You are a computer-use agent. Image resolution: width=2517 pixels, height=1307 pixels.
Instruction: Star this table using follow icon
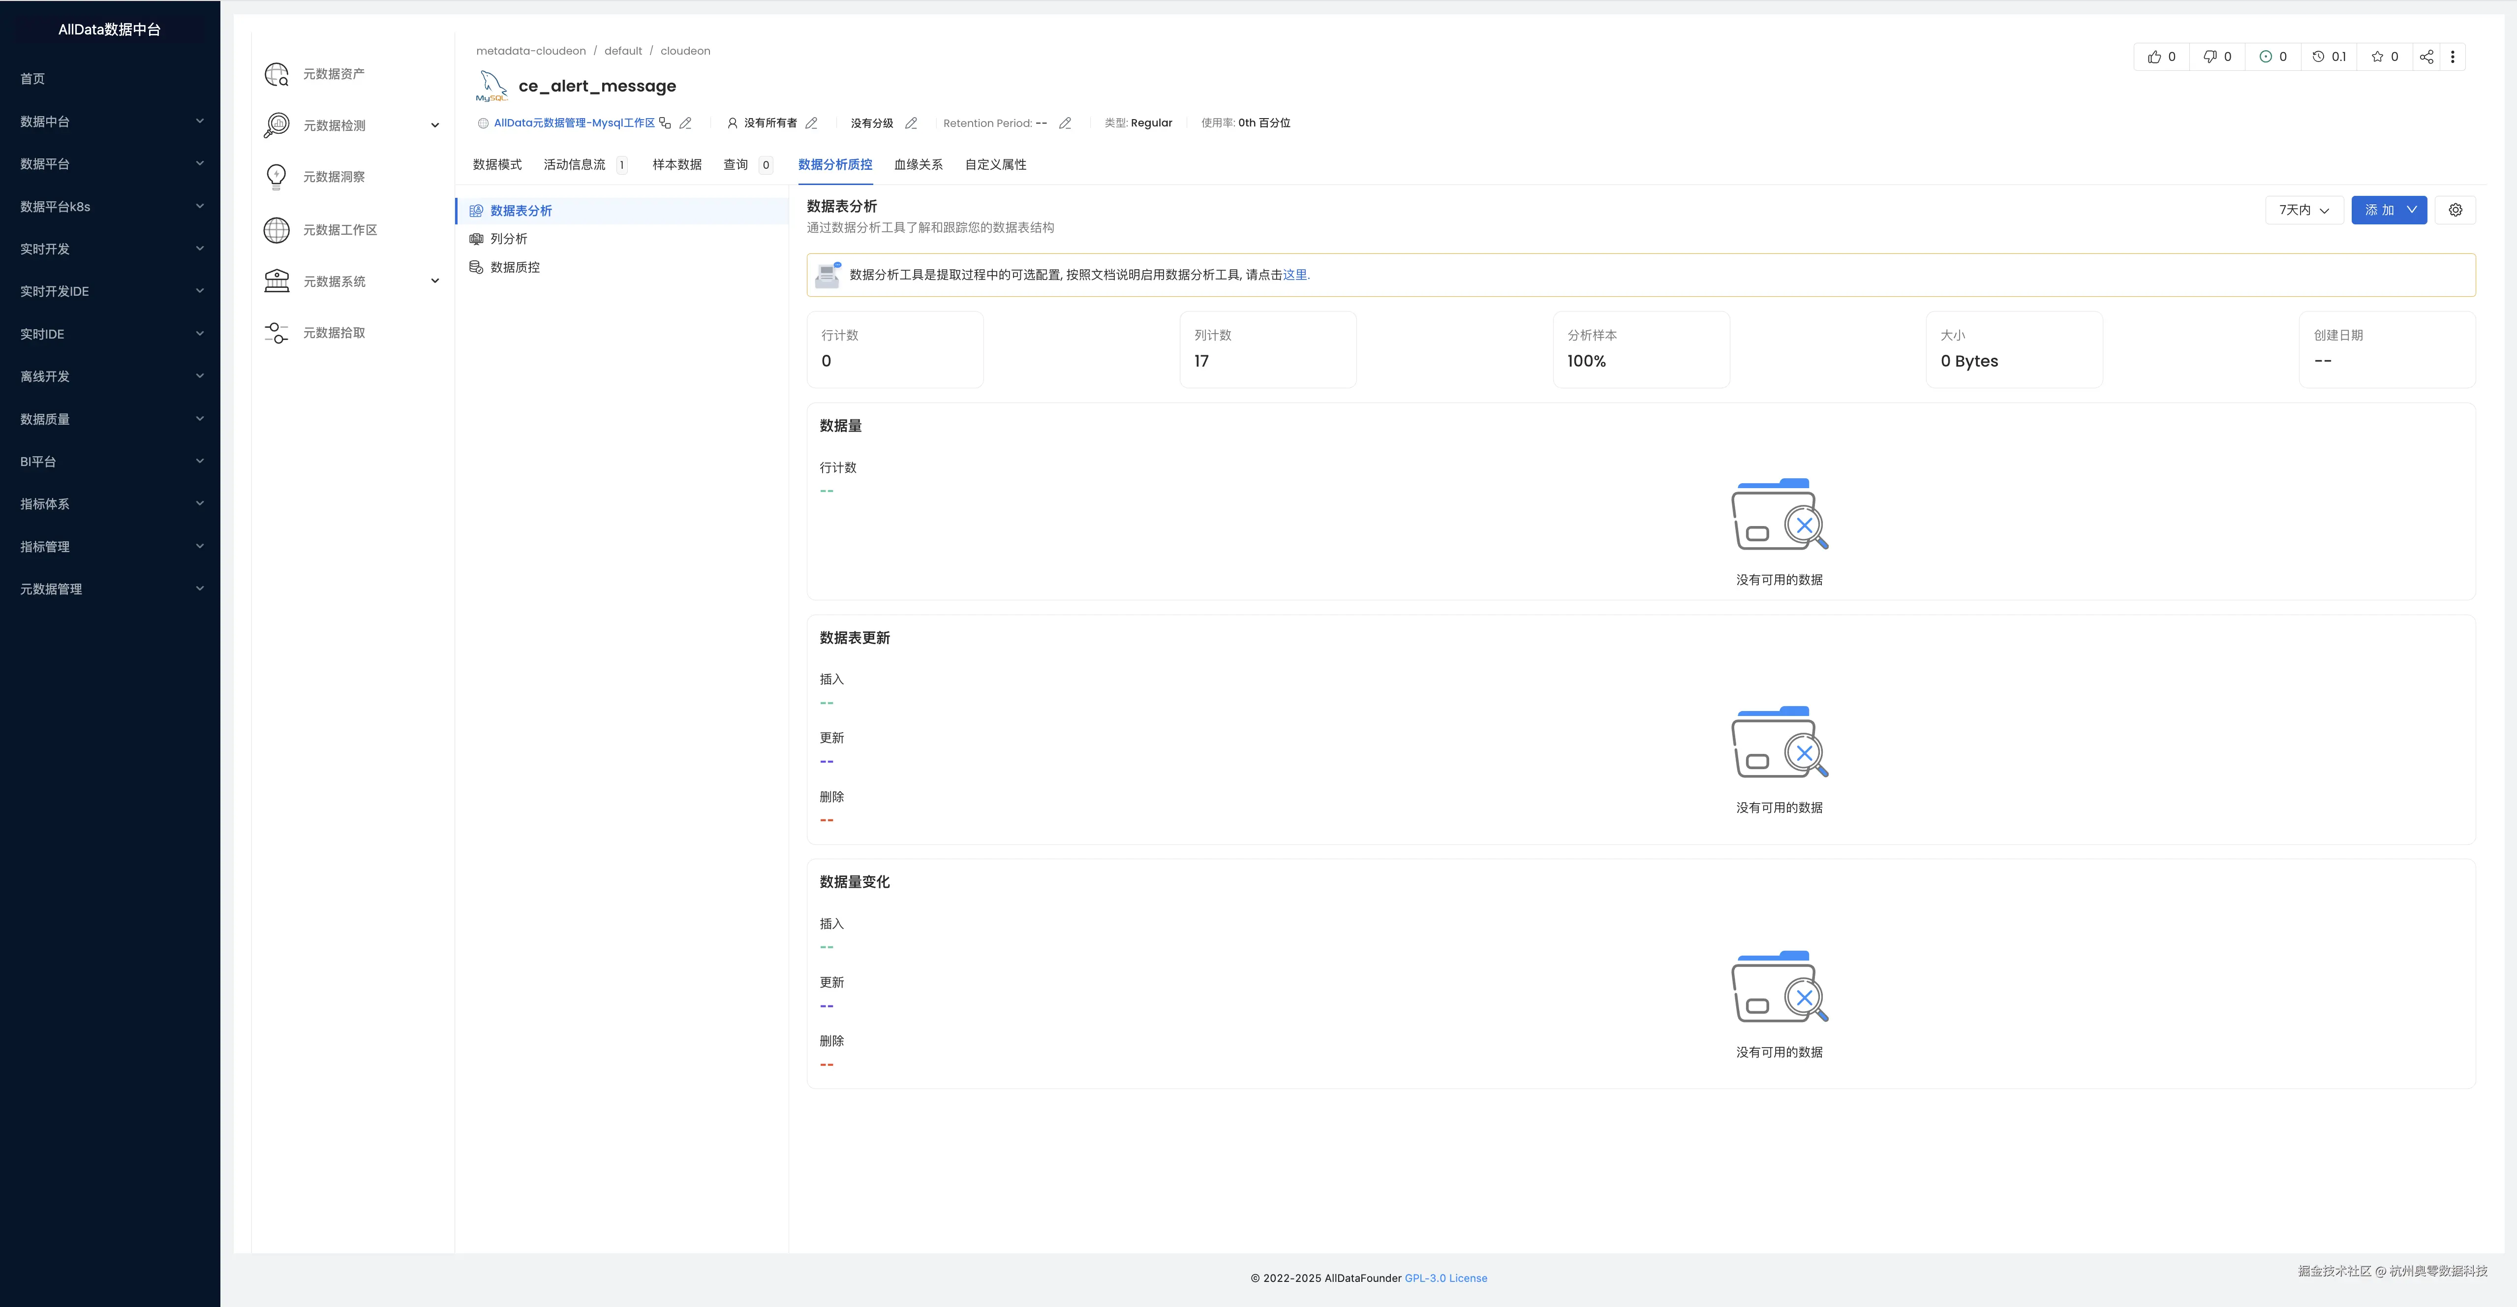click(2377, 57)
